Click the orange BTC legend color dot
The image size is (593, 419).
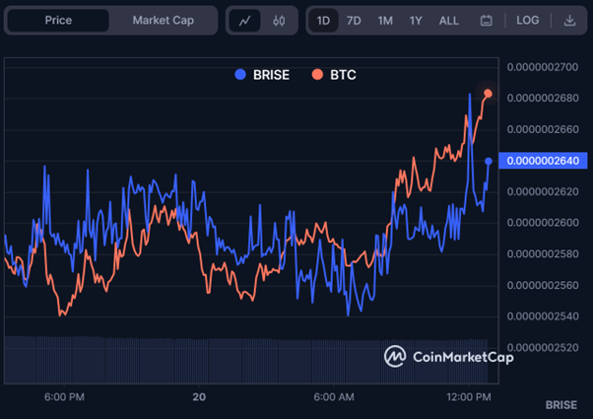coord(317,74)
